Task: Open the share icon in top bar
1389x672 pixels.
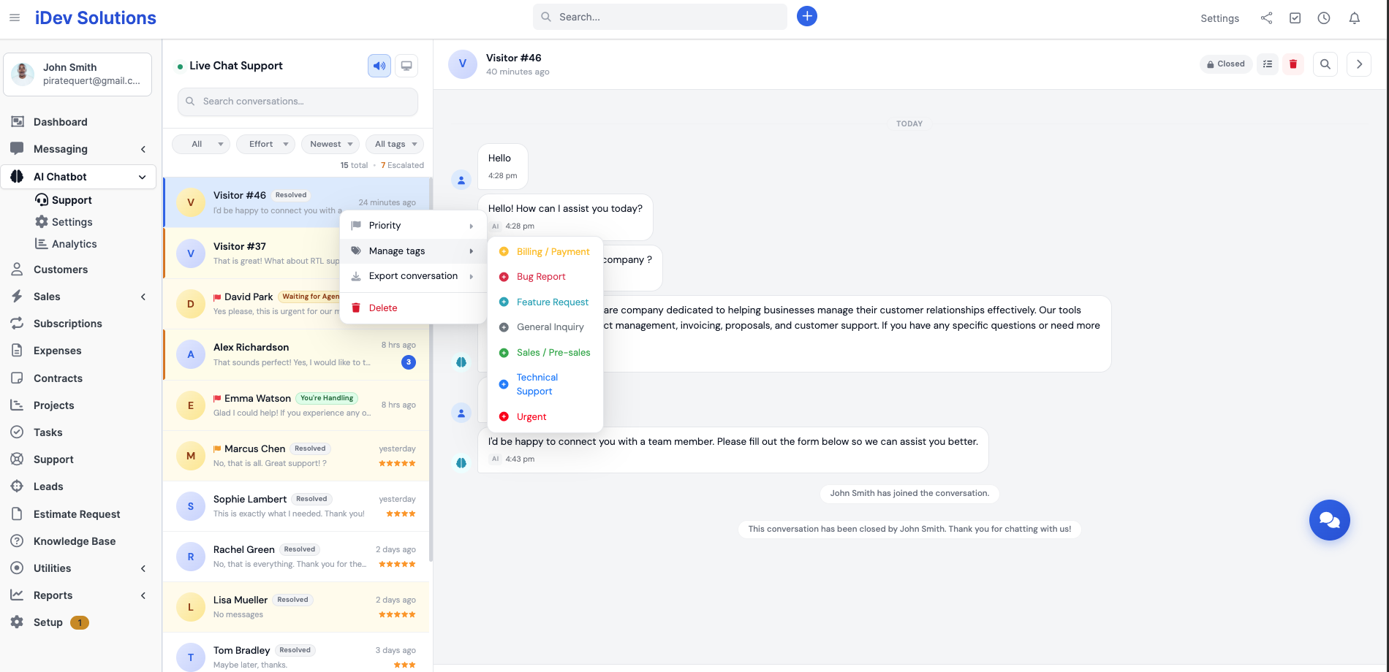Action: (x=1267, y=18)
